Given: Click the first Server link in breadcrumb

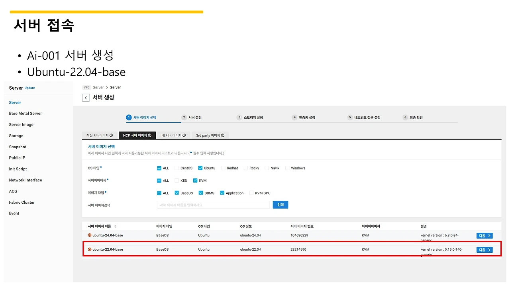Looking at the screenshot, I should (98, 87).
